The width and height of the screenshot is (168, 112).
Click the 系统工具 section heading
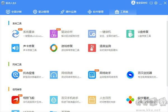(x=17, y=23)
